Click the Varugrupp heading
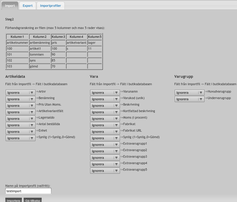Screen dimensions: 237x202 click(x=184, y=77)
